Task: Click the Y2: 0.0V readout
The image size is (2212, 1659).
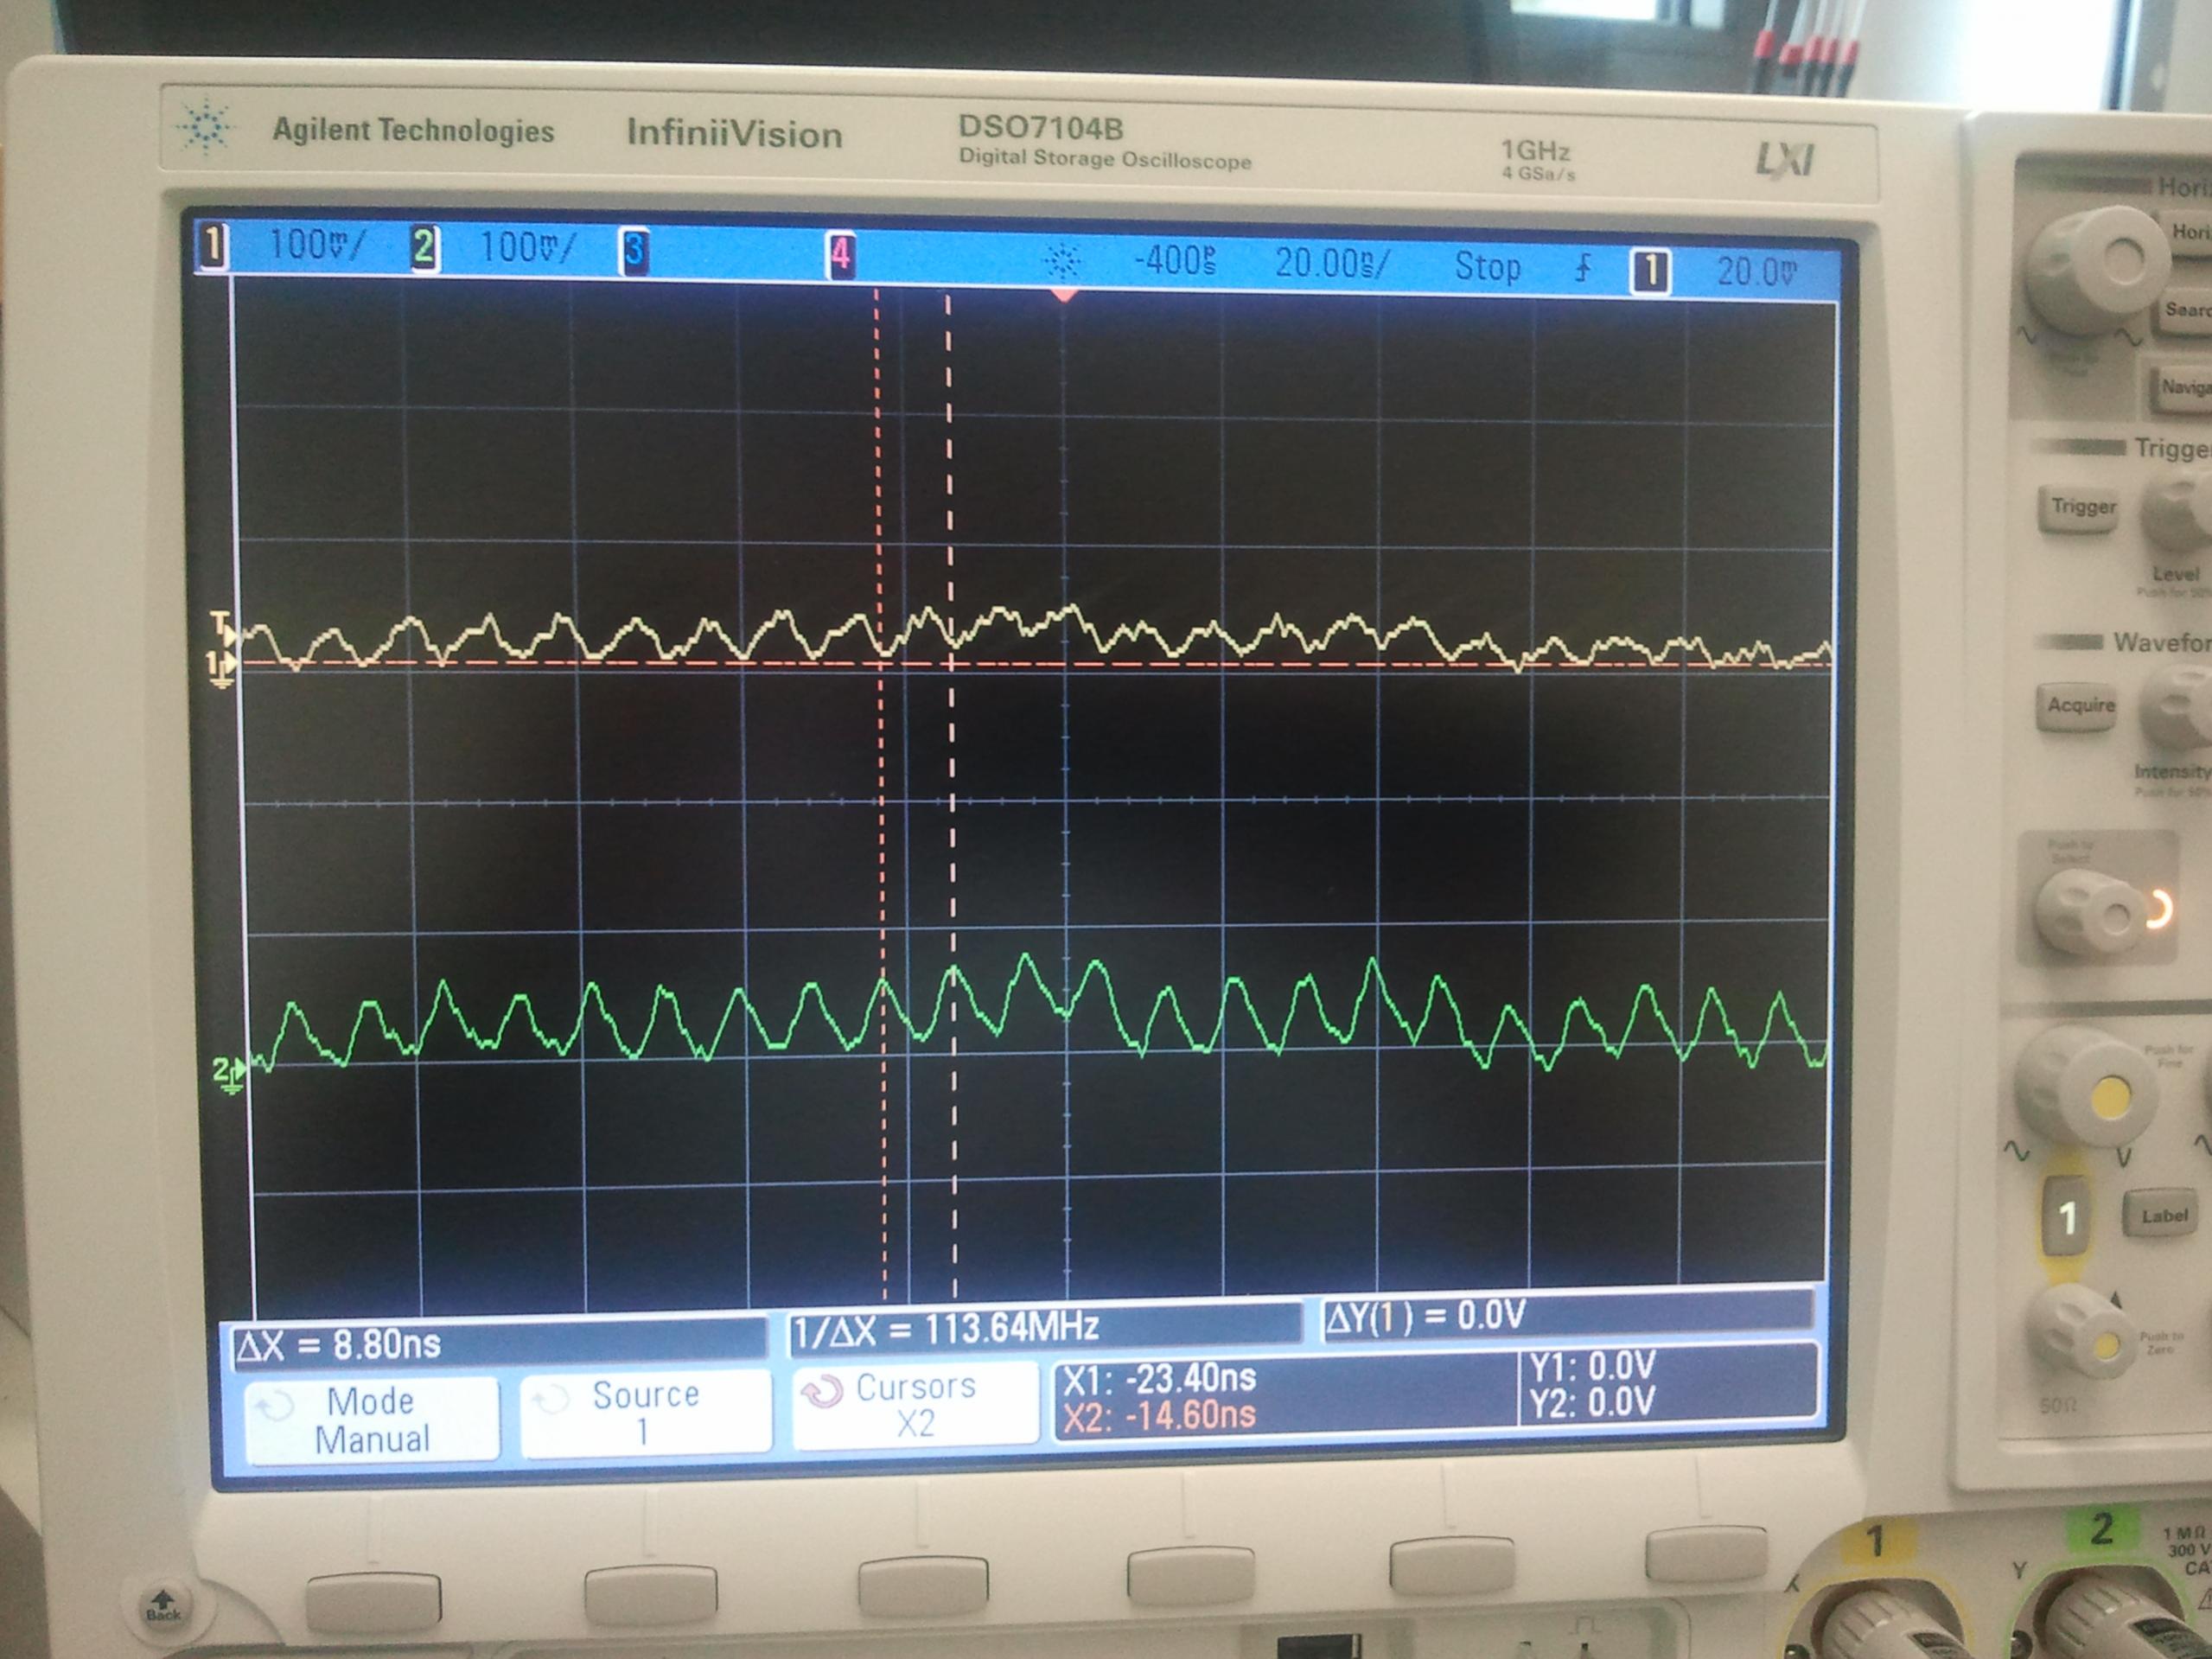Action: point(1593,1401)
